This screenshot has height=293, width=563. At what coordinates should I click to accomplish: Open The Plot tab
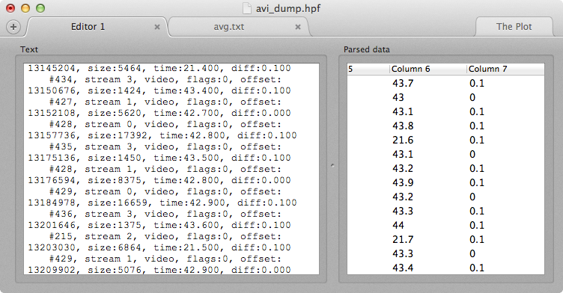point(514,27)
